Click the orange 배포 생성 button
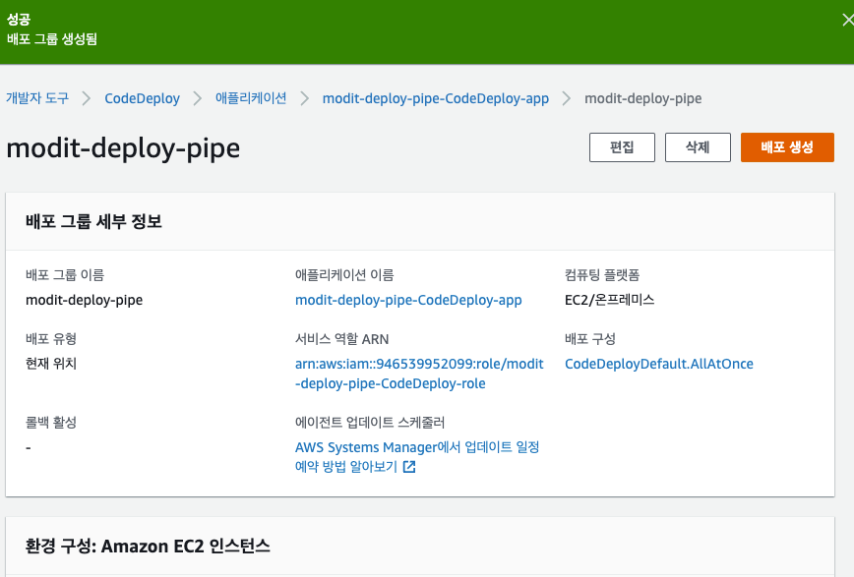The width and height of the screenshot is (854, 577). coord(787,147)
